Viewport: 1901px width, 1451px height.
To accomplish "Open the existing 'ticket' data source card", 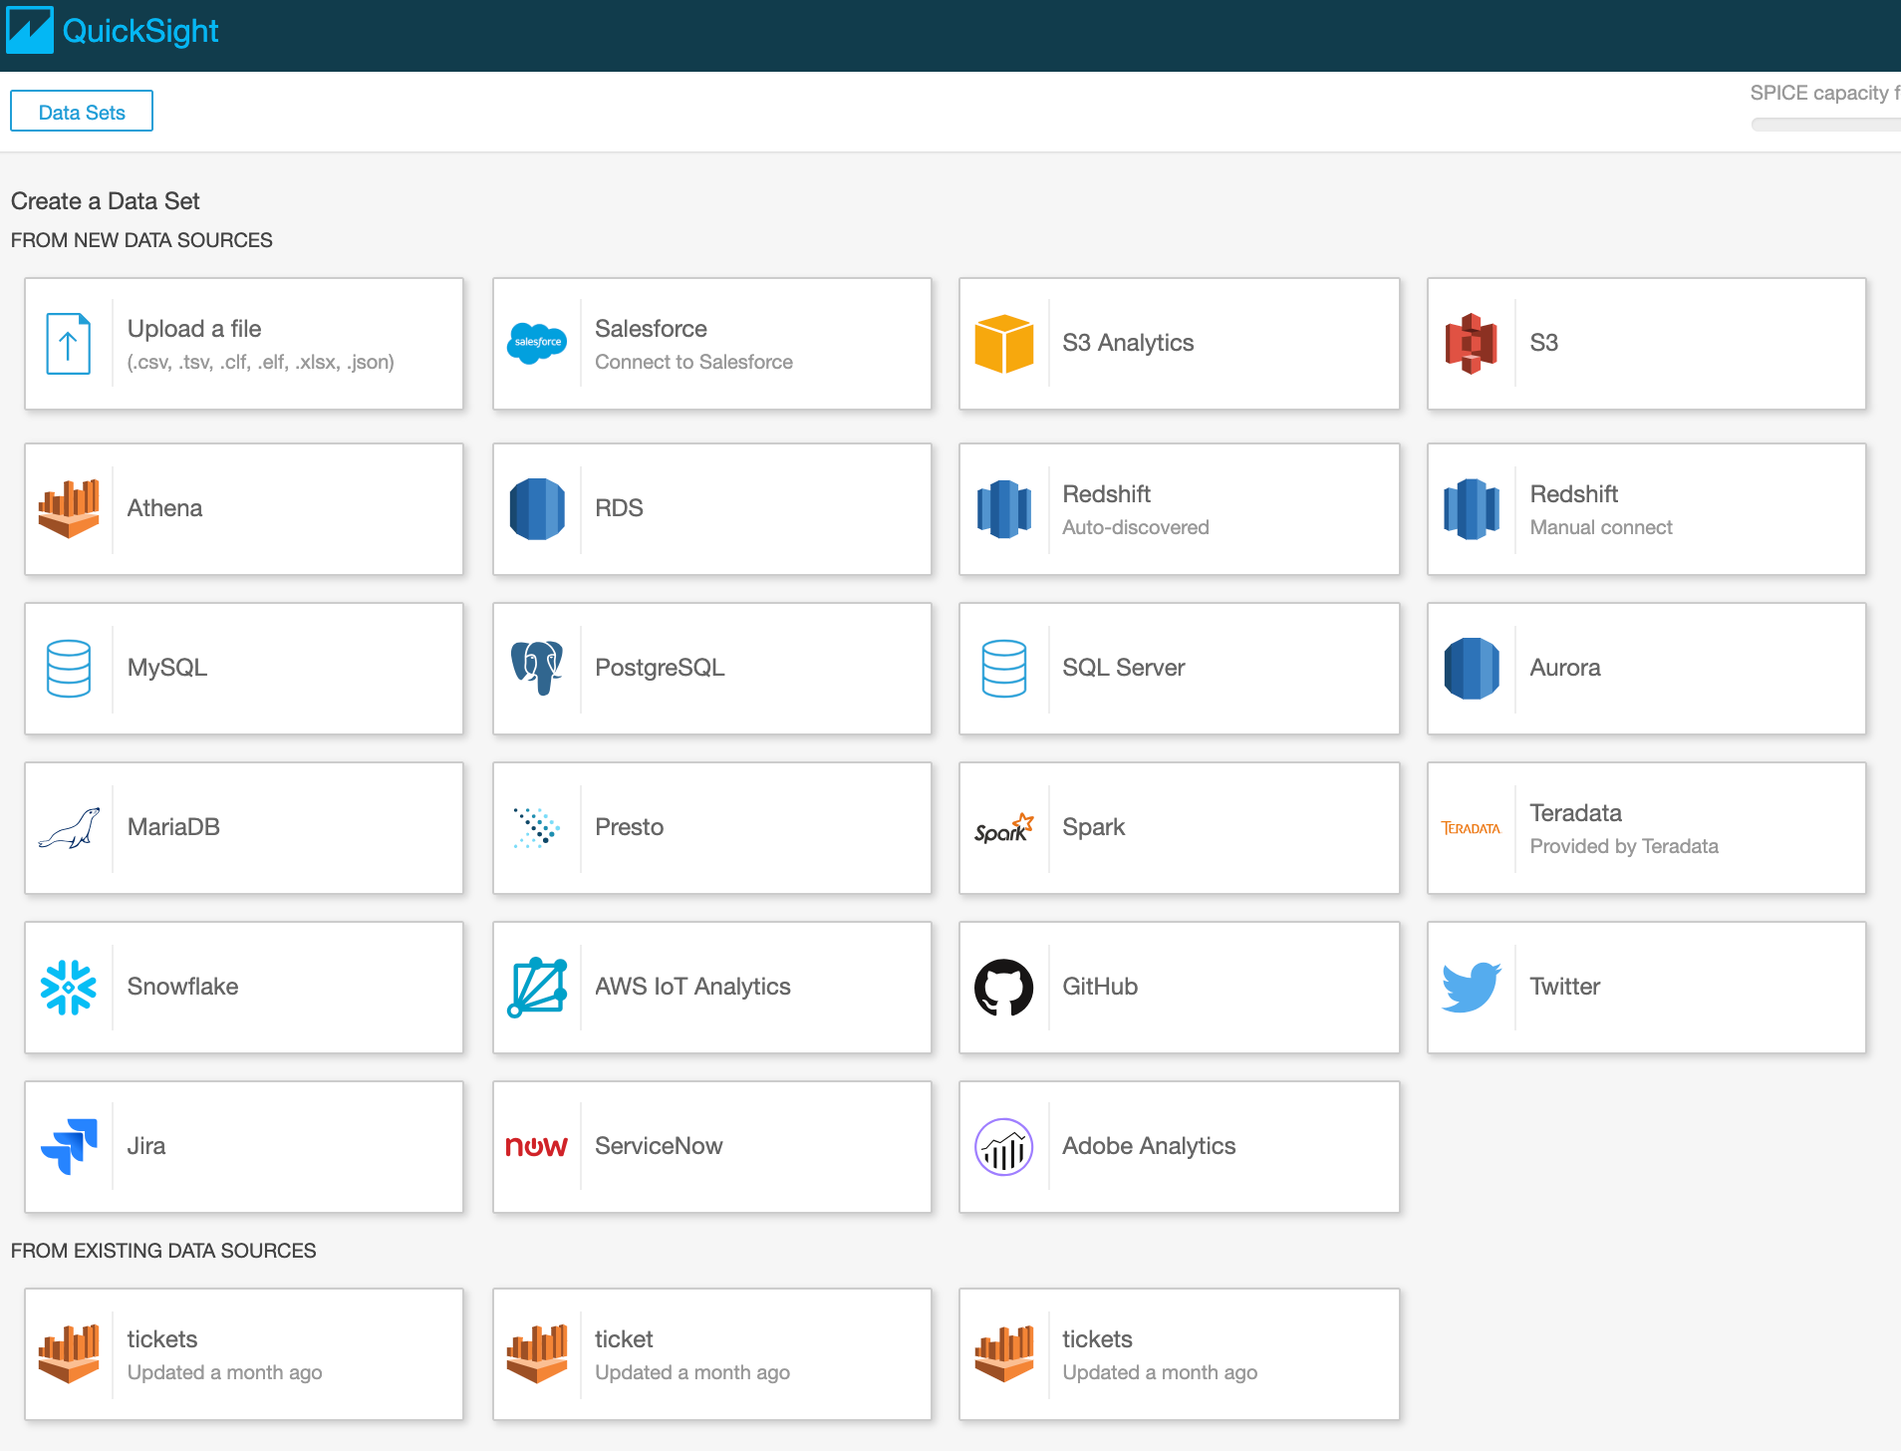I will click(x=712, y=1354).
